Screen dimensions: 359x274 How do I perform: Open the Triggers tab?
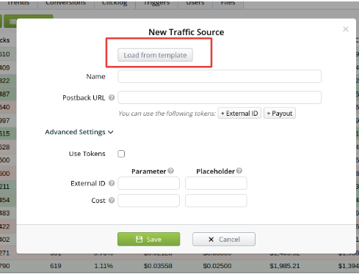(156, 3)
